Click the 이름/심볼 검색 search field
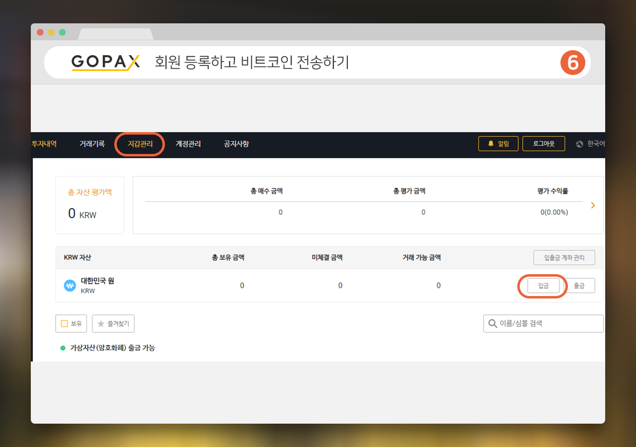 543,323
